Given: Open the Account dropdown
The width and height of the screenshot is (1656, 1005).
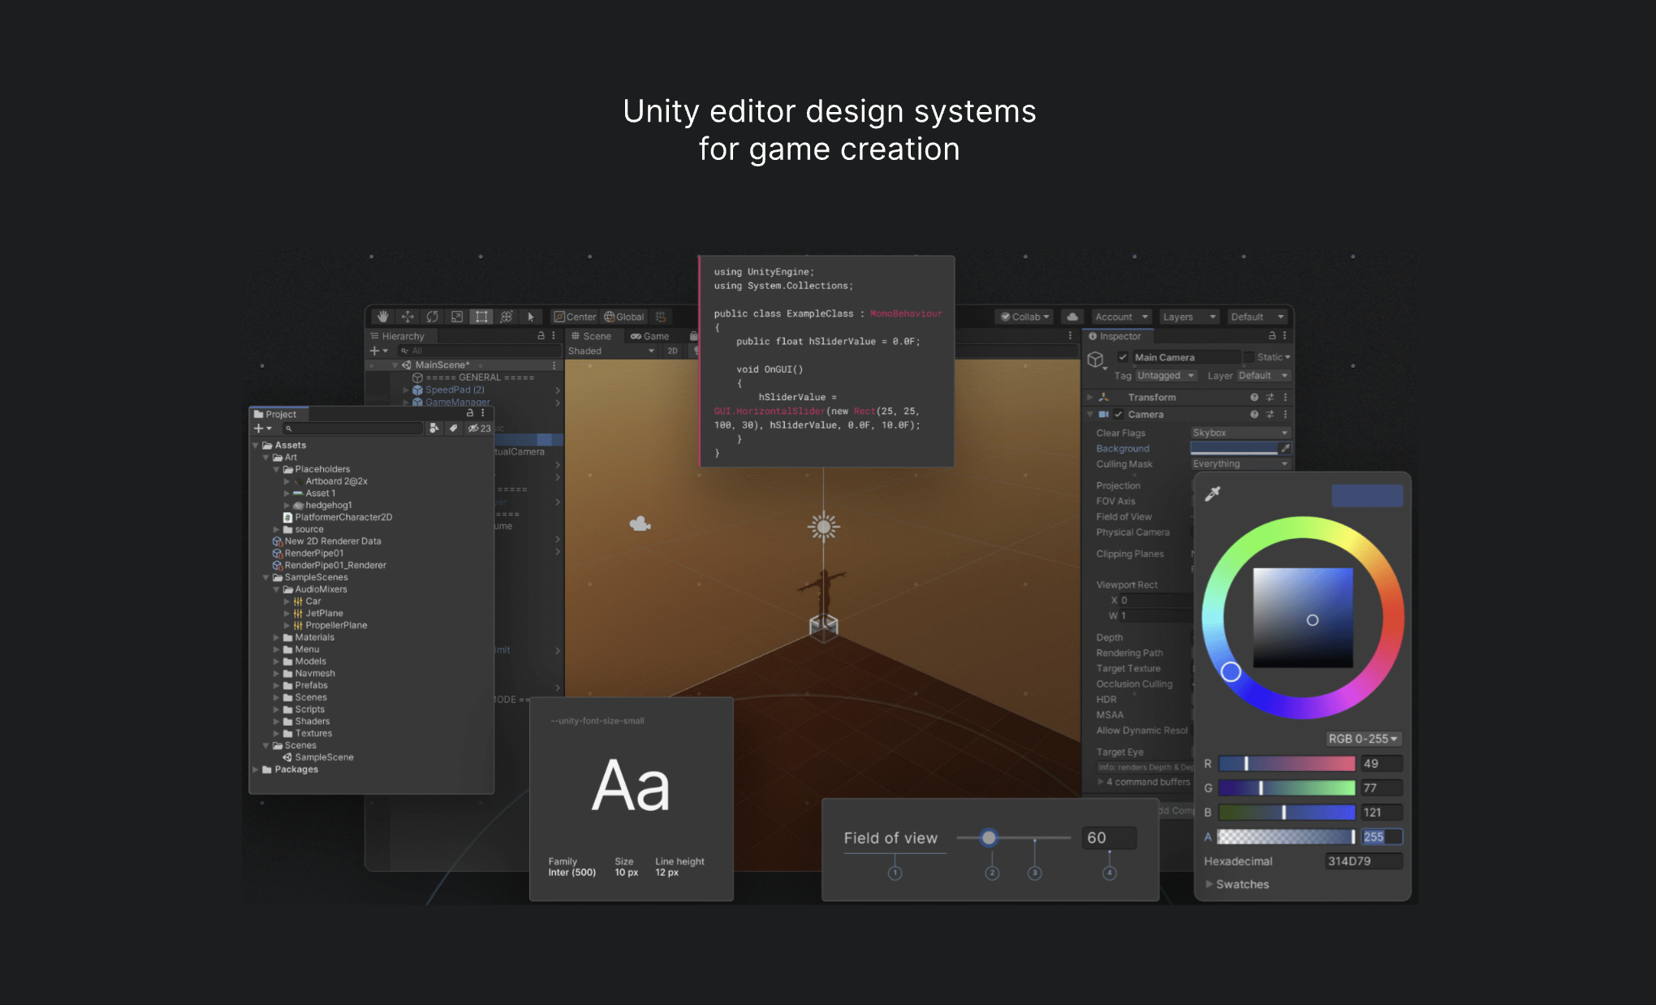Looking at the screenshot, I should click(1121, 317).
